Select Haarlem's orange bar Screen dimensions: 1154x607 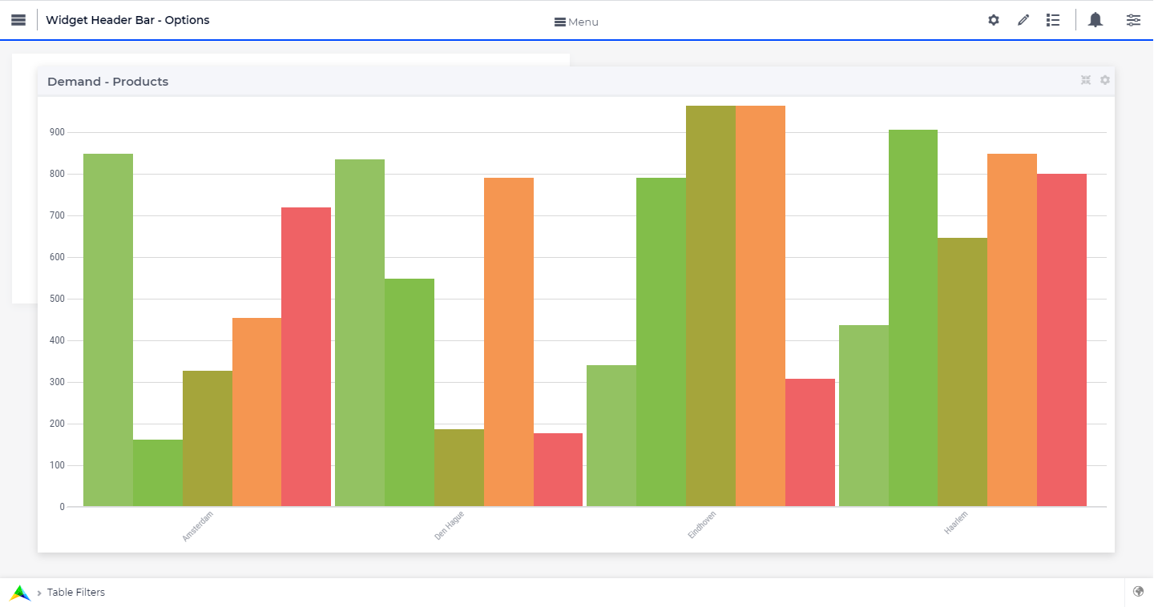click(x=1012, y=330)
